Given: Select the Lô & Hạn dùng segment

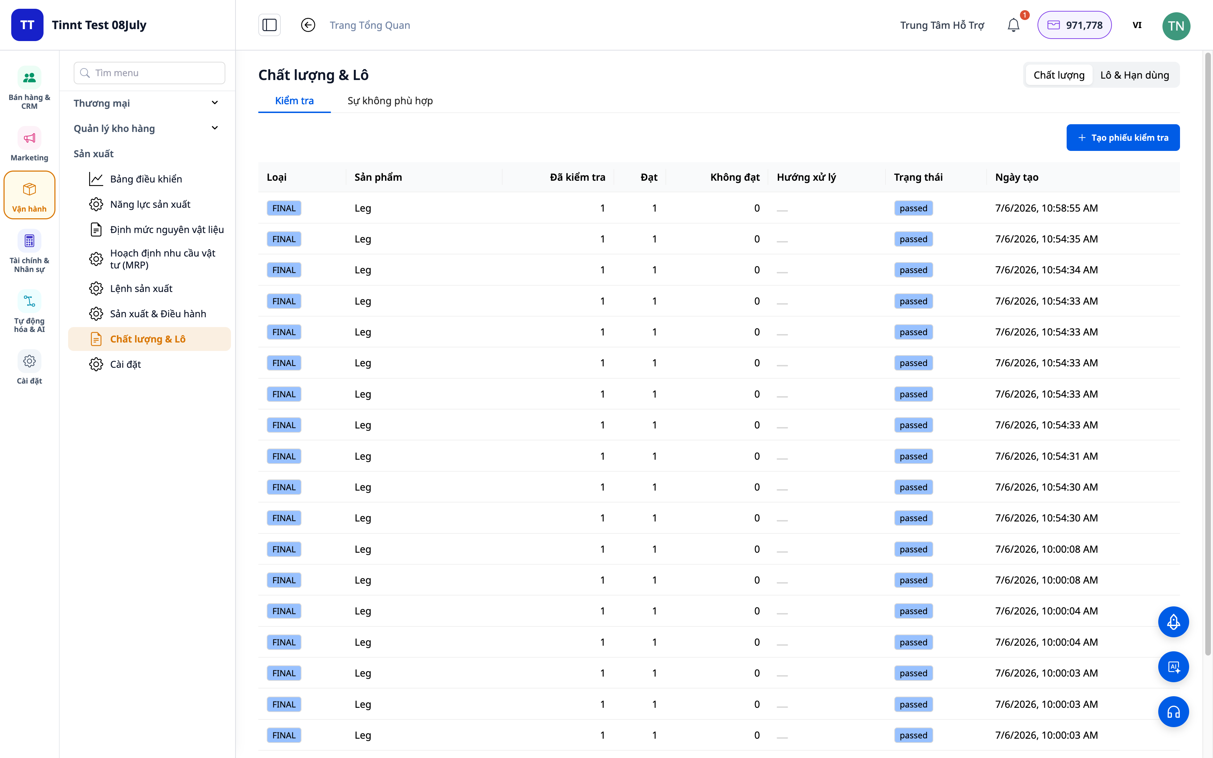Looking at the screenshot, I should coord(1134,75).
